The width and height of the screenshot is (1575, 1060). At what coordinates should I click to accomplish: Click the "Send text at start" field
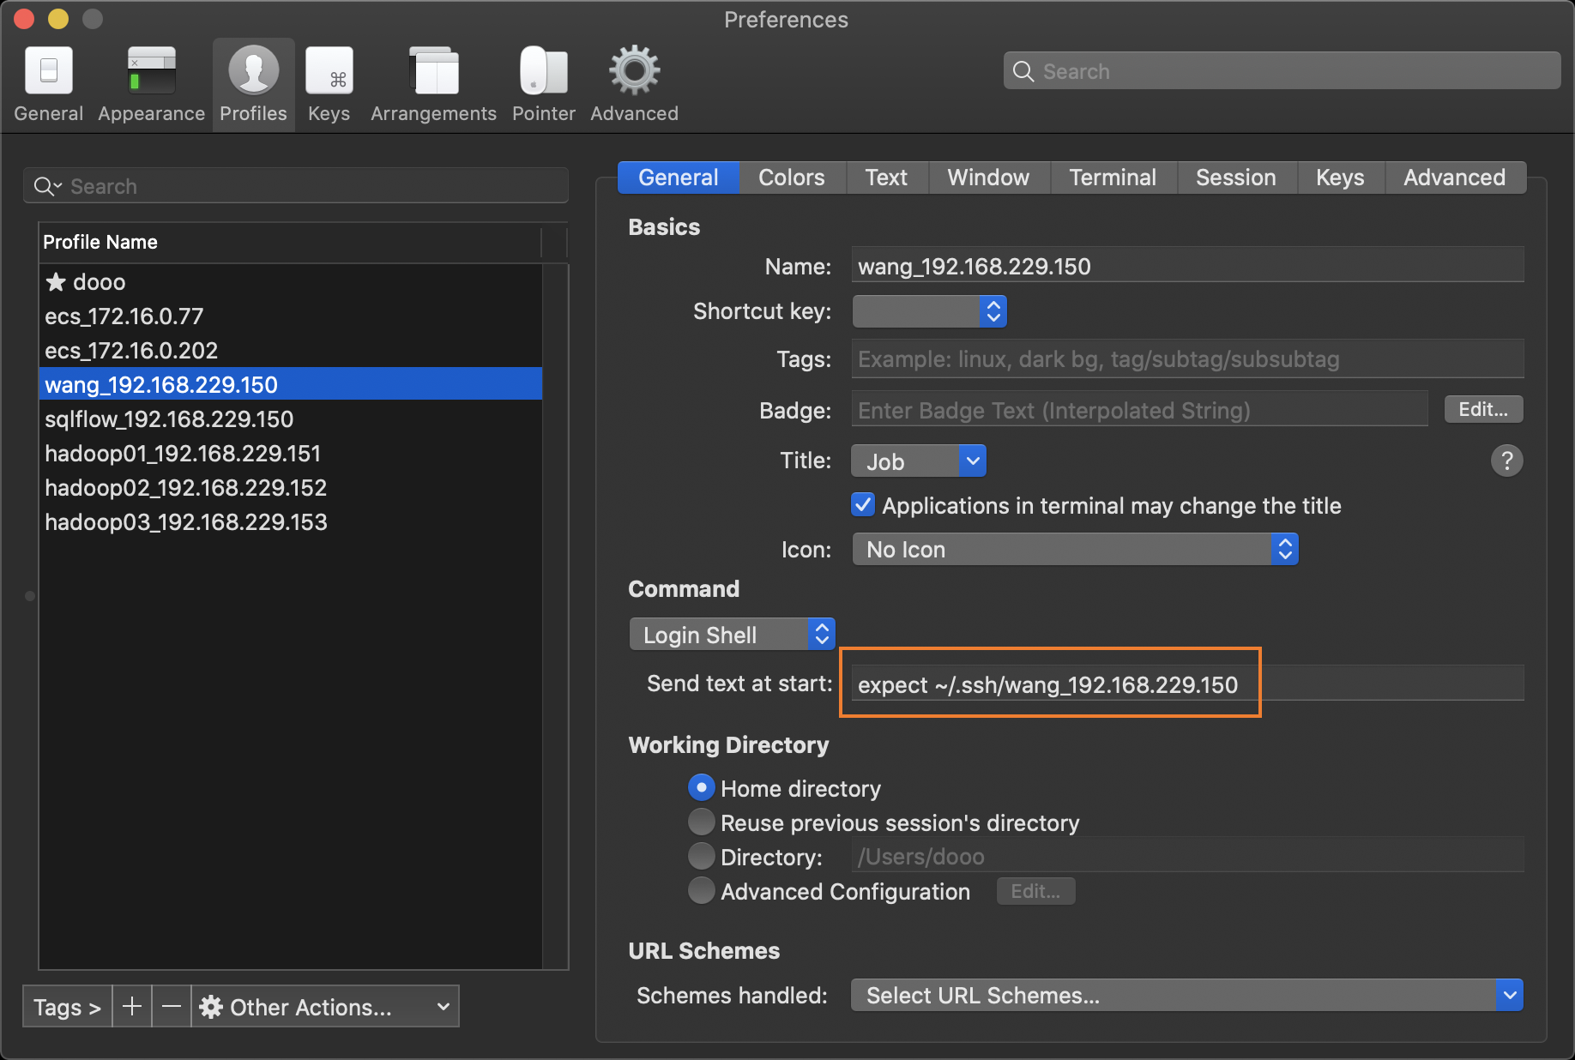tap(1050, 684)
